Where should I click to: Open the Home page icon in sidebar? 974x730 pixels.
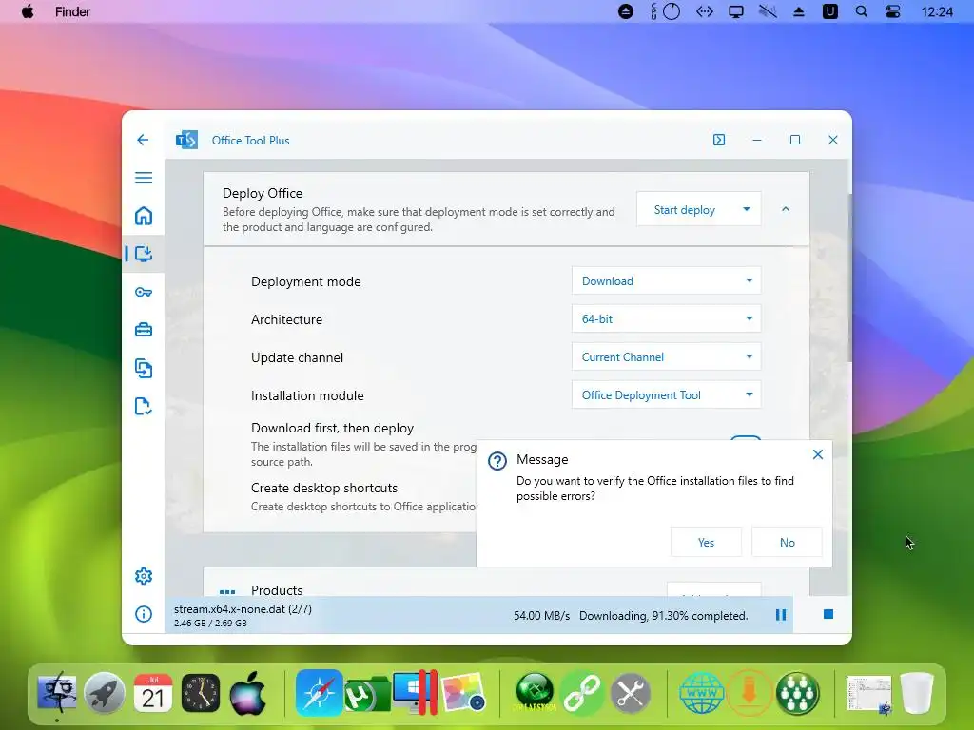click(144, 216)
